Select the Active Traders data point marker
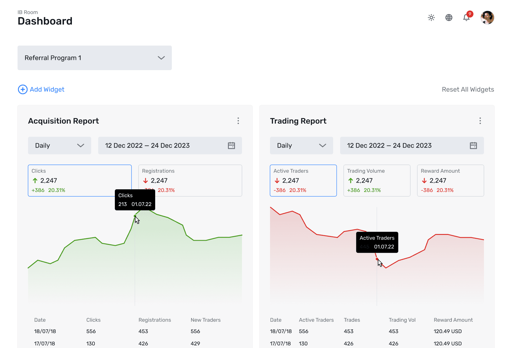The width and height of the screenshot is (512, 348). (x=376, y=259)
